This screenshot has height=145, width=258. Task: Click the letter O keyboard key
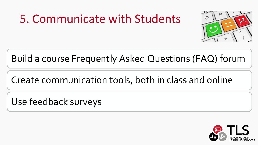click(206, 17)
